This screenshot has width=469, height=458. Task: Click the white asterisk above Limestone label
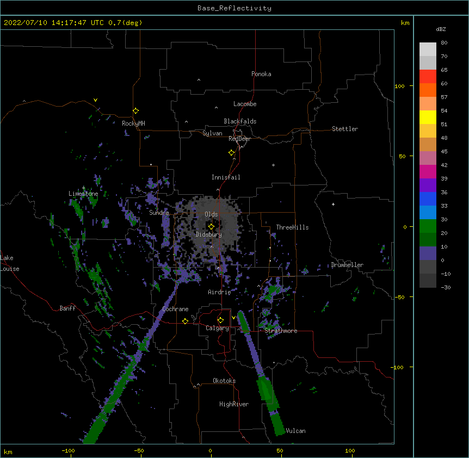(x=84, y=188)
